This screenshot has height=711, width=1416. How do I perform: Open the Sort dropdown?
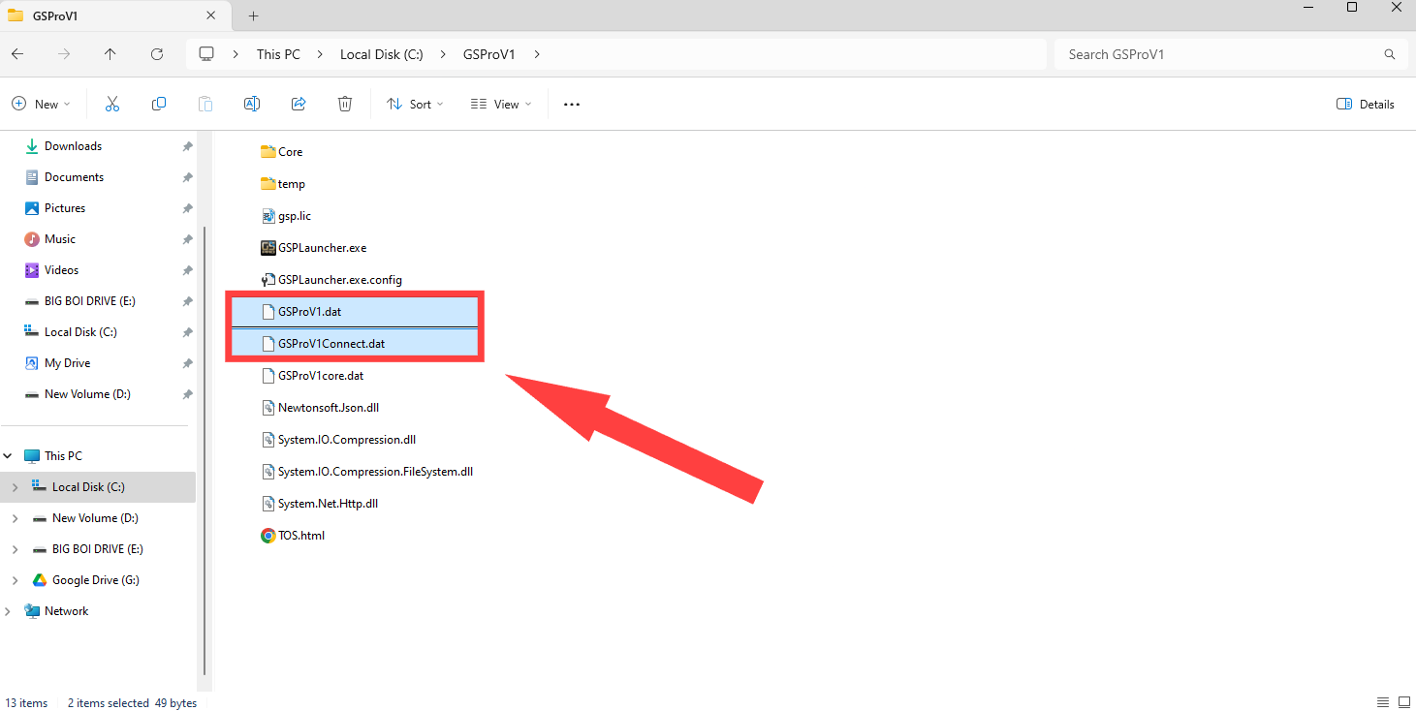click(x=415, y=104)
